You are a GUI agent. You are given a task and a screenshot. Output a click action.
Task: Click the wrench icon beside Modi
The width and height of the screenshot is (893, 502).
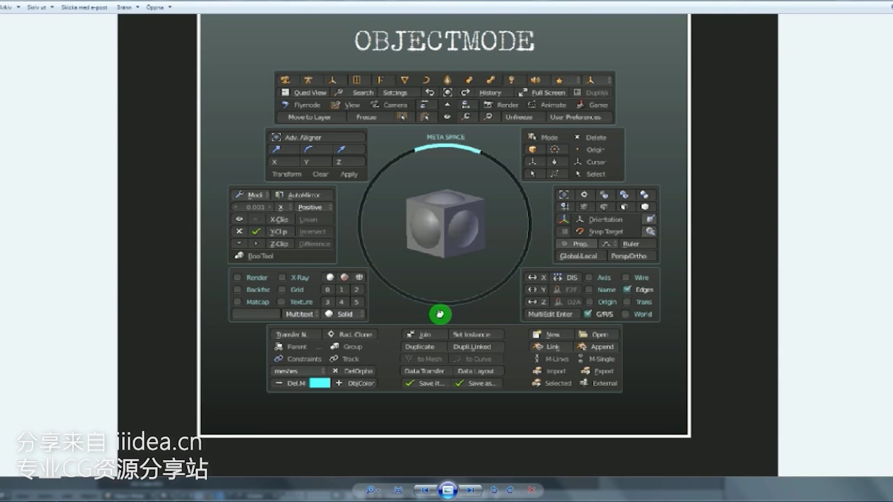(239, 195)
